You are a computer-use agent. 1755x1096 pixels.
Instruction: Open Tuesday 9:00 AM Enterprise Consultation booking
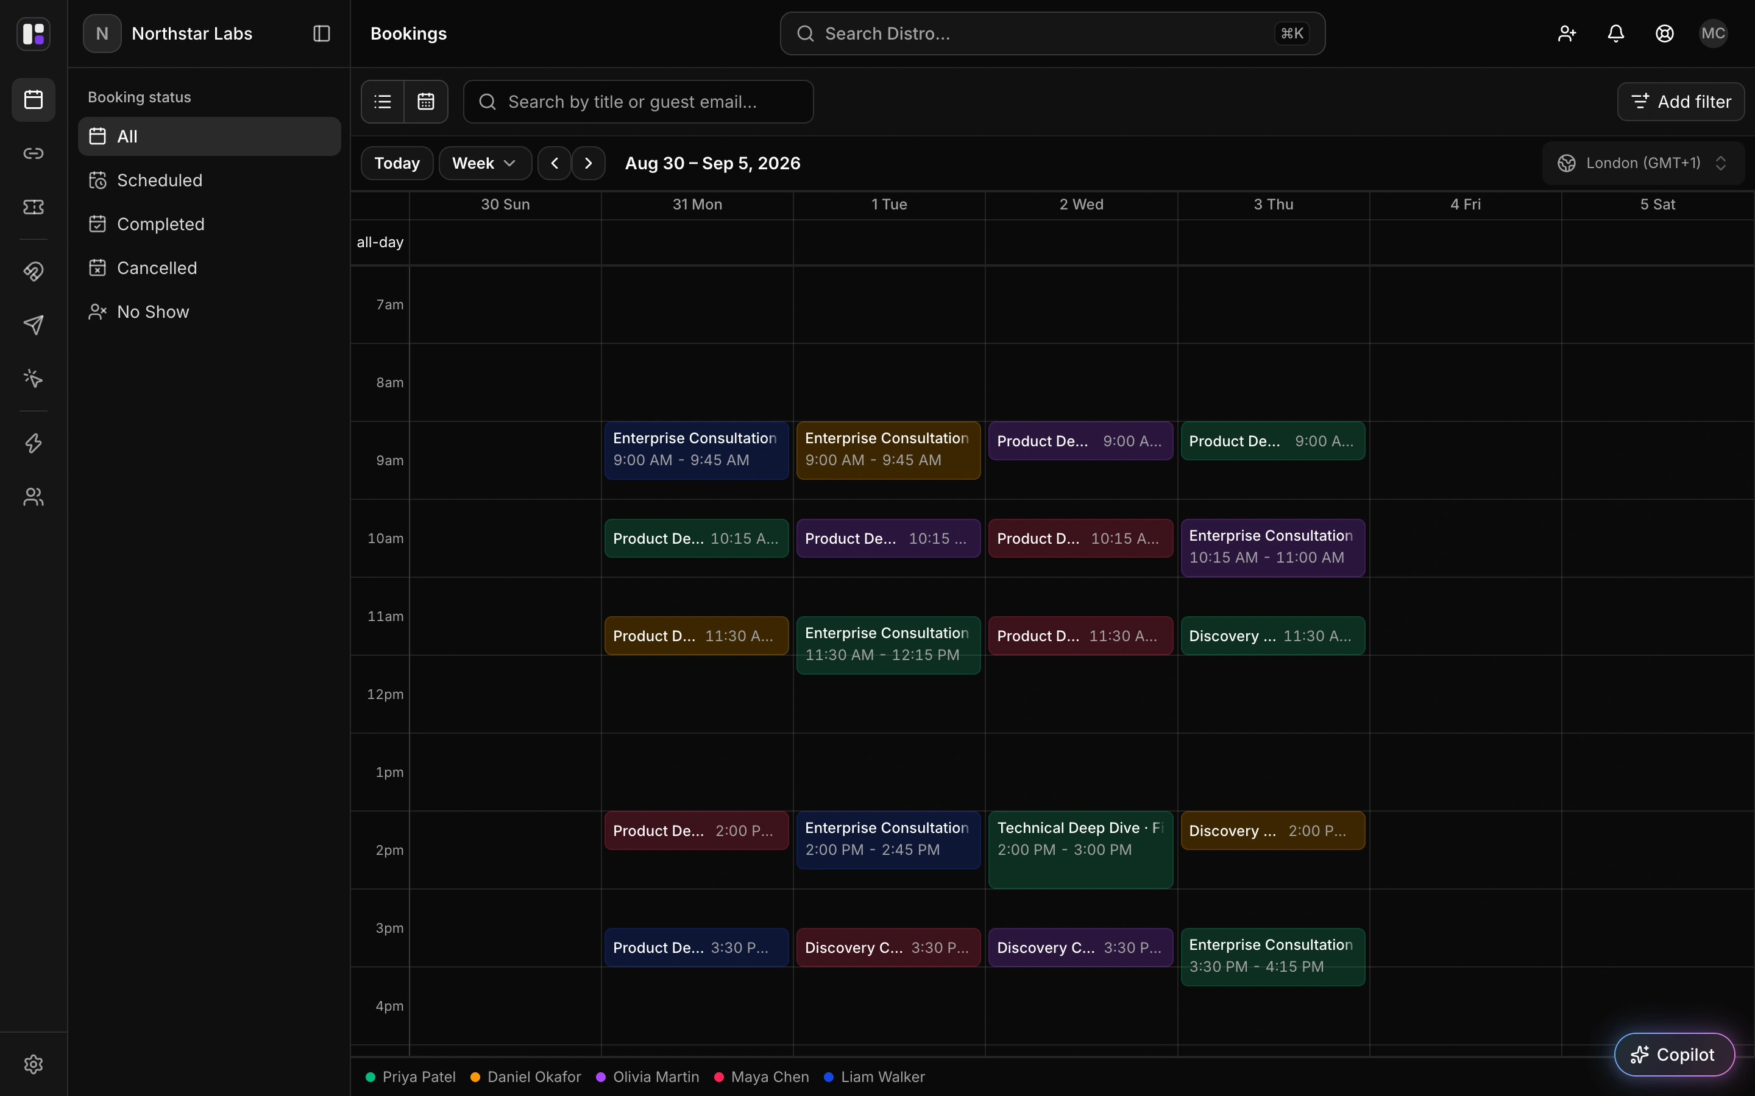pyautogui.click(x=888, y=450)
